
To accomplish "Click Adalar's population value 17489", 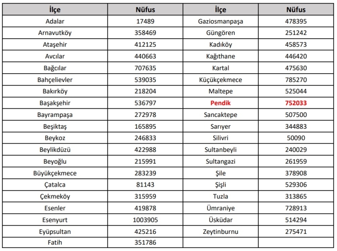I will [x=145, y=21].
